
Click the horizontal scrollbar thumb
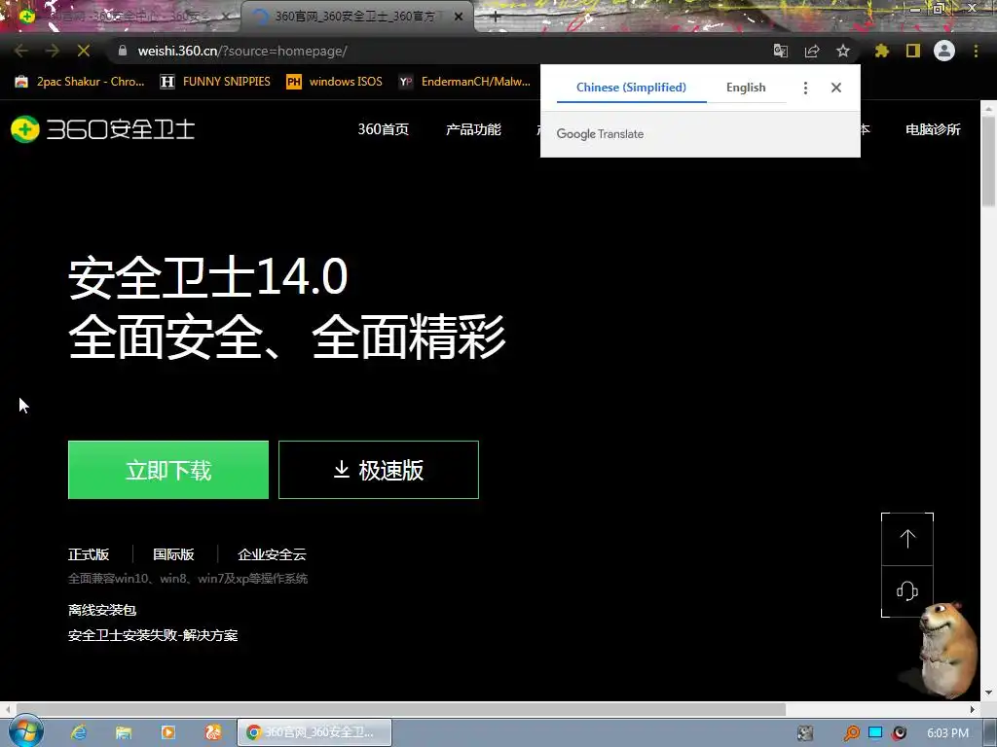point(400,709)
